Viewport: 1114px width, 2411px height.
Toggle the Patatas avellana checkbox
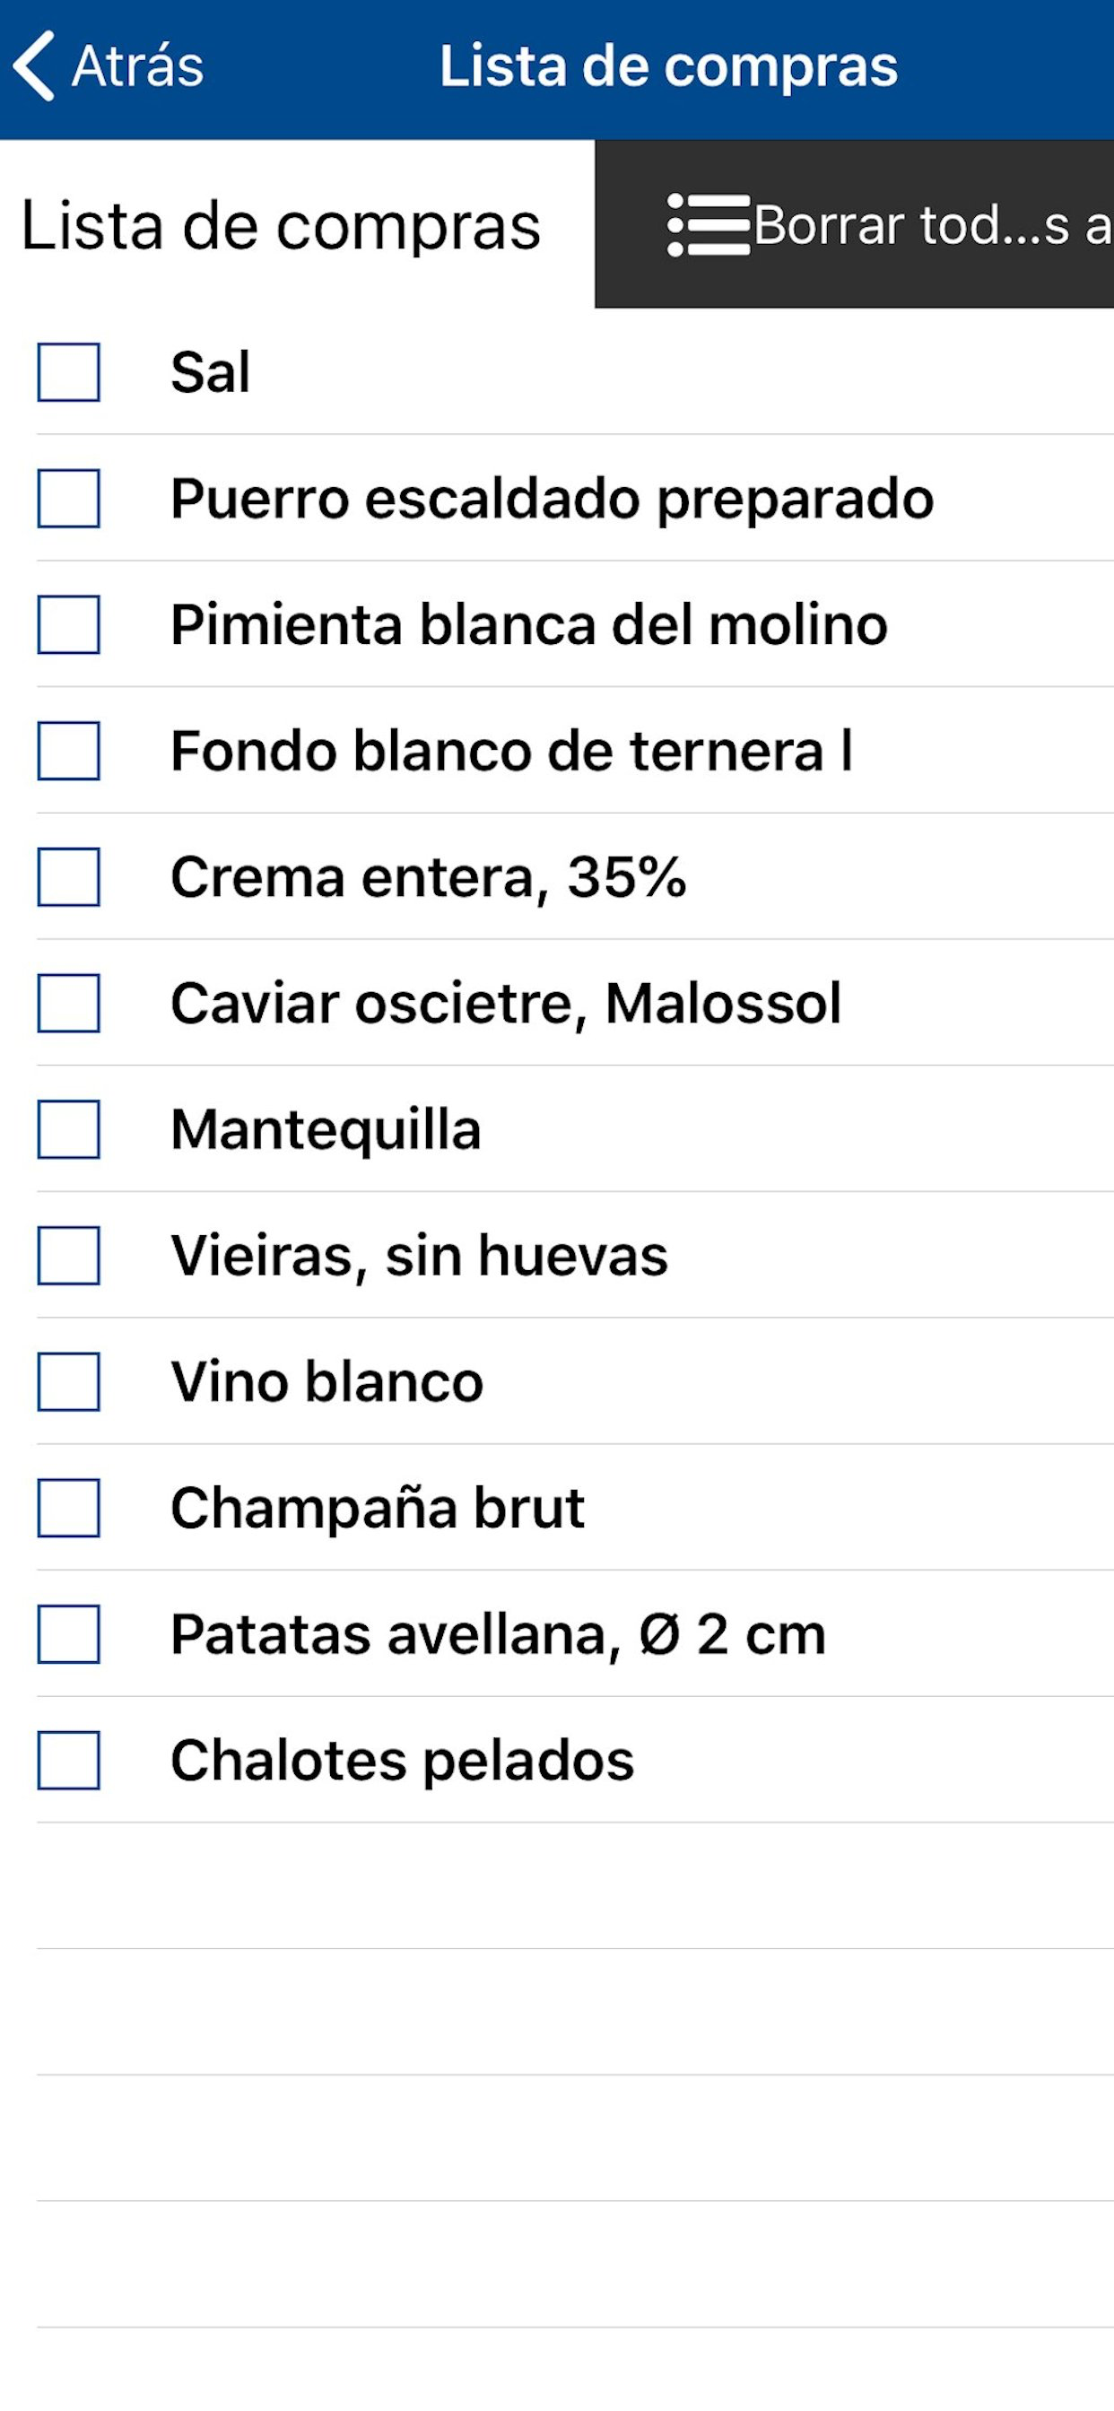[68, 1634]
